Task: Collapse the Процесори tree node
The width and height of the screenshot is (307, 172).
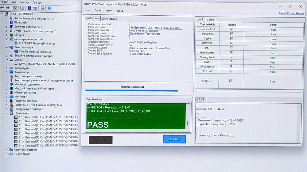Action: pos(7,113)
